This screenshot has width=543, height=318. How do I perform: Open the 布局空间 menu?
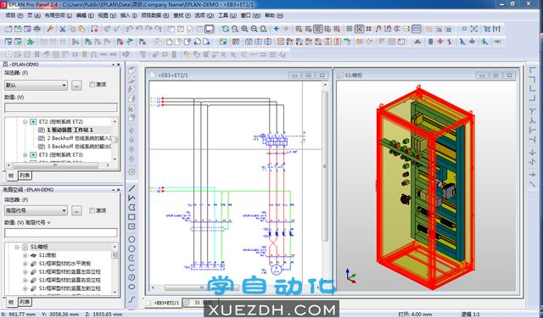click(x=58, y=15)
